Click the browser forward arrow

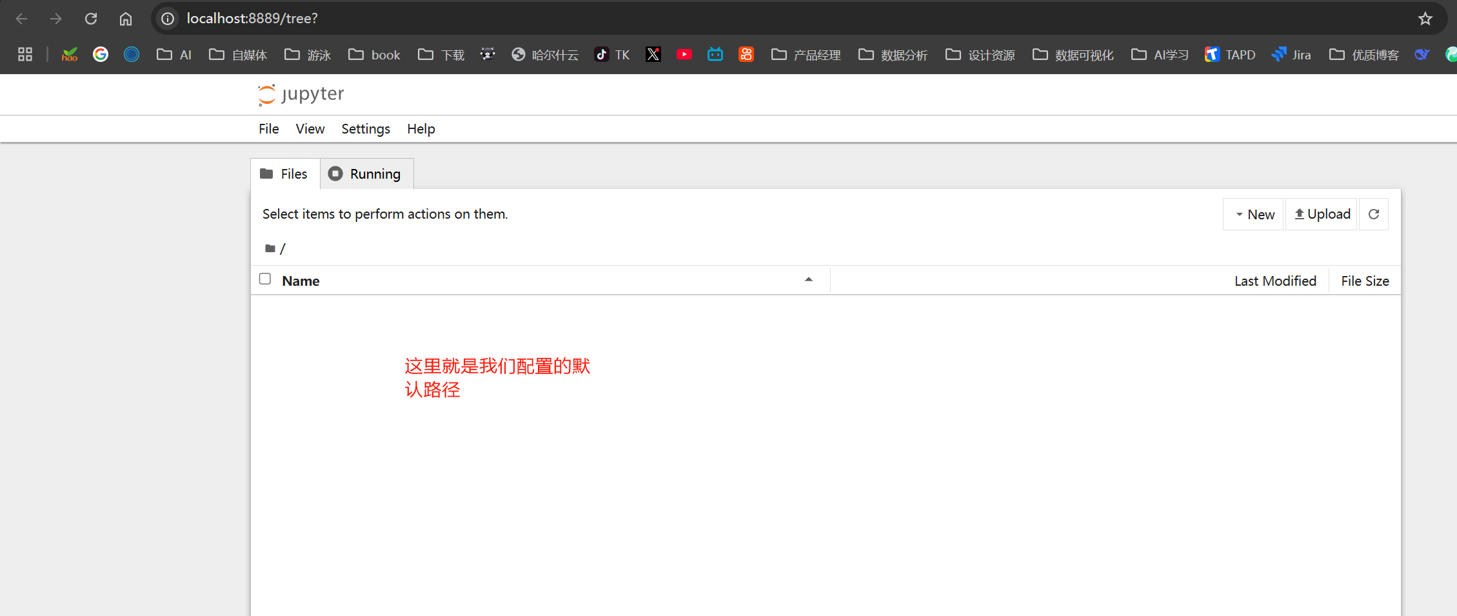coord(56,19)
